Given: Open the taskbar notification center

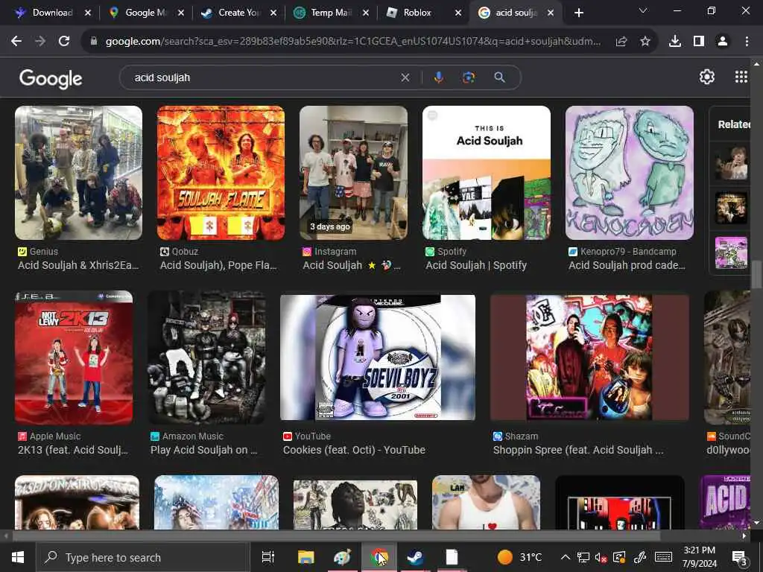Looking at the screenshot, I should tap(740, 557).
